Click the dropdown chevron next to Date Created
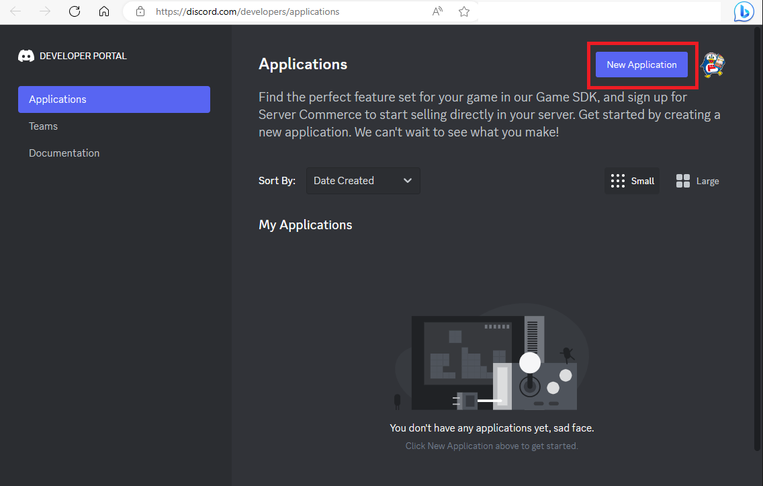This screenshot has height=486, width=763. point(408,180)
